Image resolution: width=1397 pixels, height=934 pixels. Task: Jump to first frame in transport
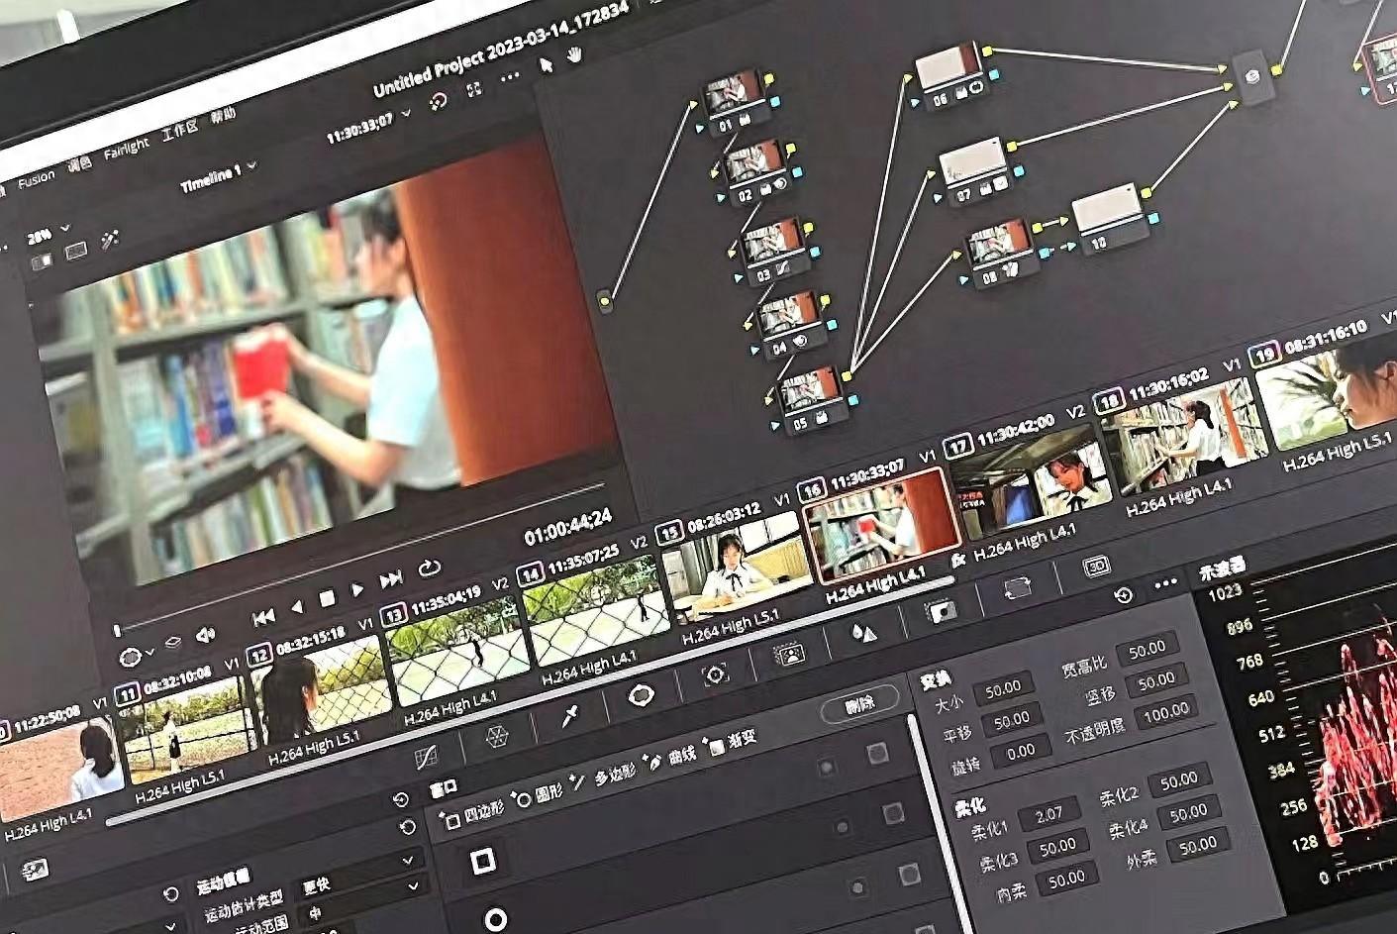(263, 618)
